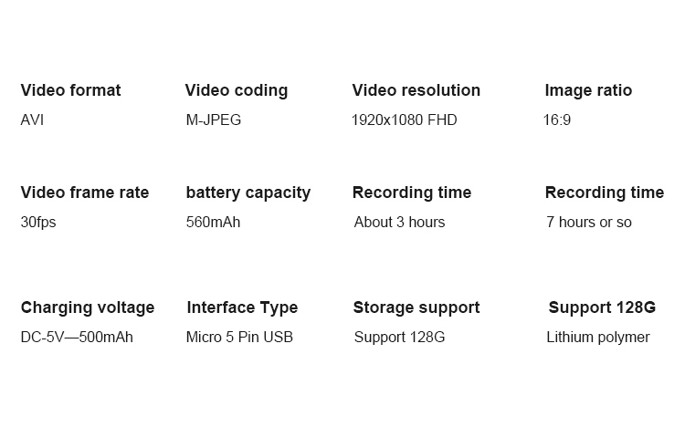Select the AVI value text
The image size is (685, 427).
coord(32,120)
